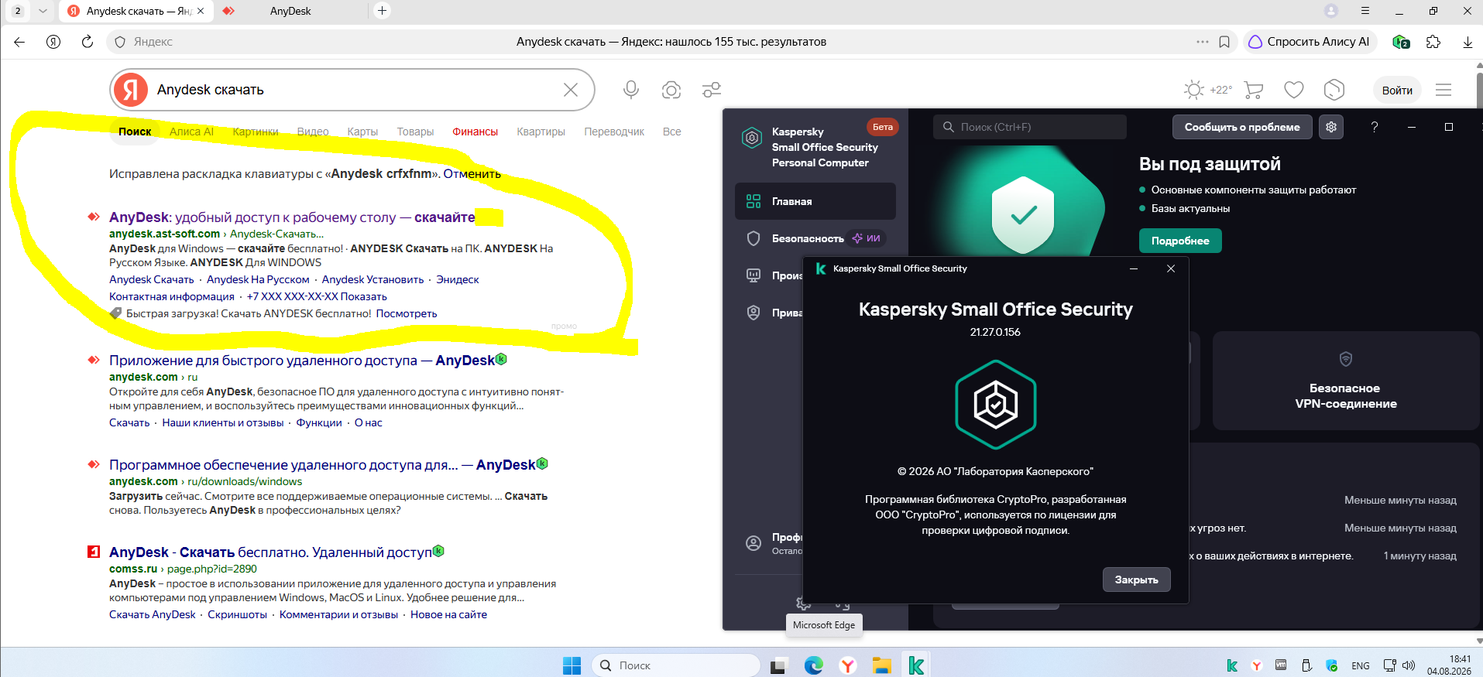Click the Kaspersky K icon in the system tray

coord(1232,665)
